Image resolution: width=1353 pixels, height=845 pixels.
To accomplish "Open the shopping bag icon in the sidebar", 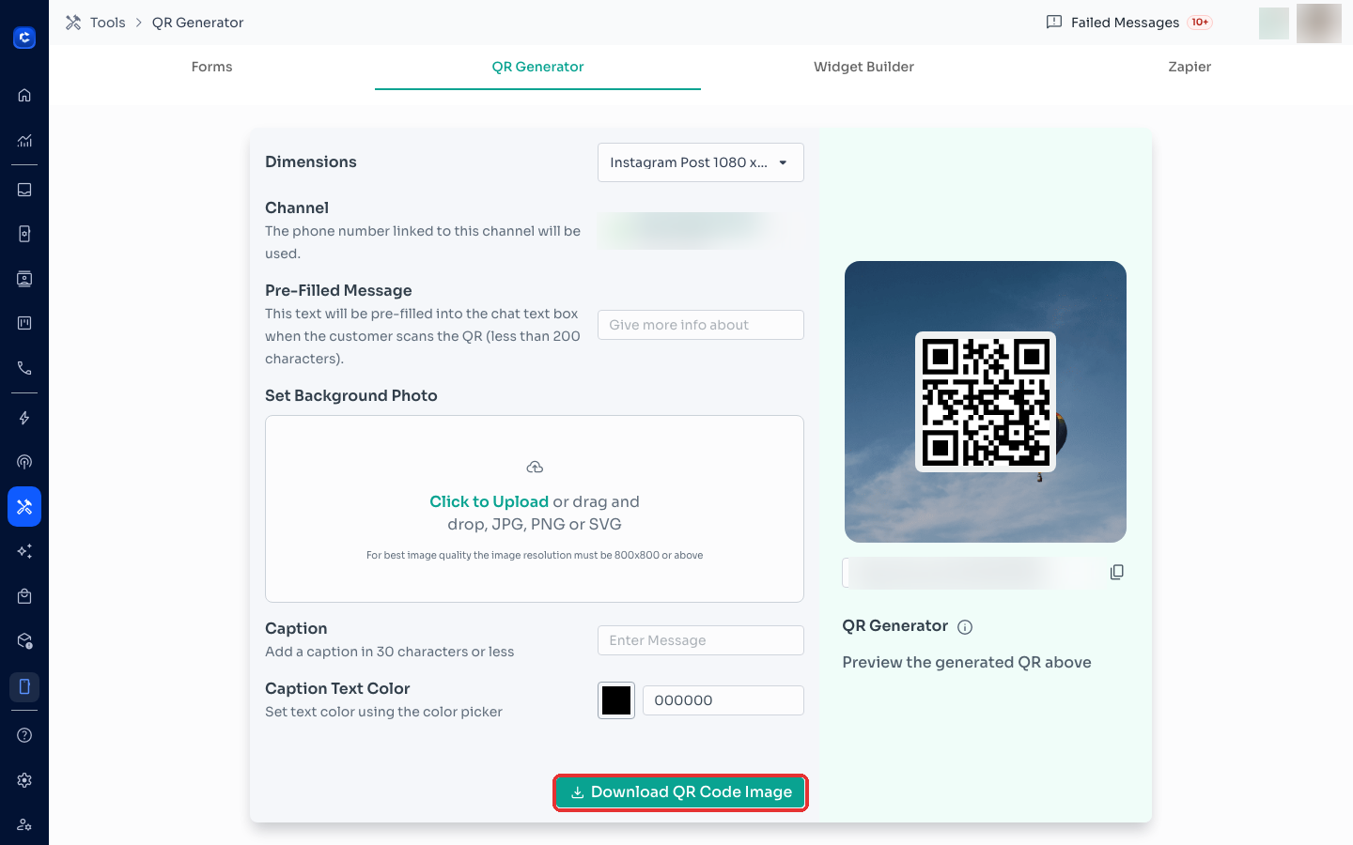I will pos(24,596).
